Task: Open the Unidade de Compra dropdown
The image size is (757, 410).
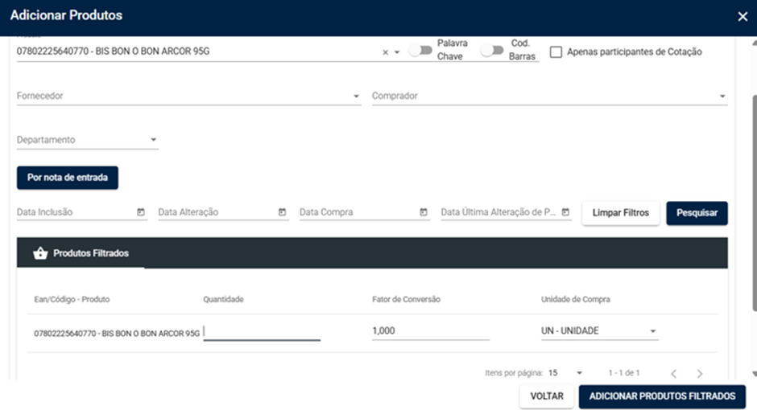Action: point(599,331)
